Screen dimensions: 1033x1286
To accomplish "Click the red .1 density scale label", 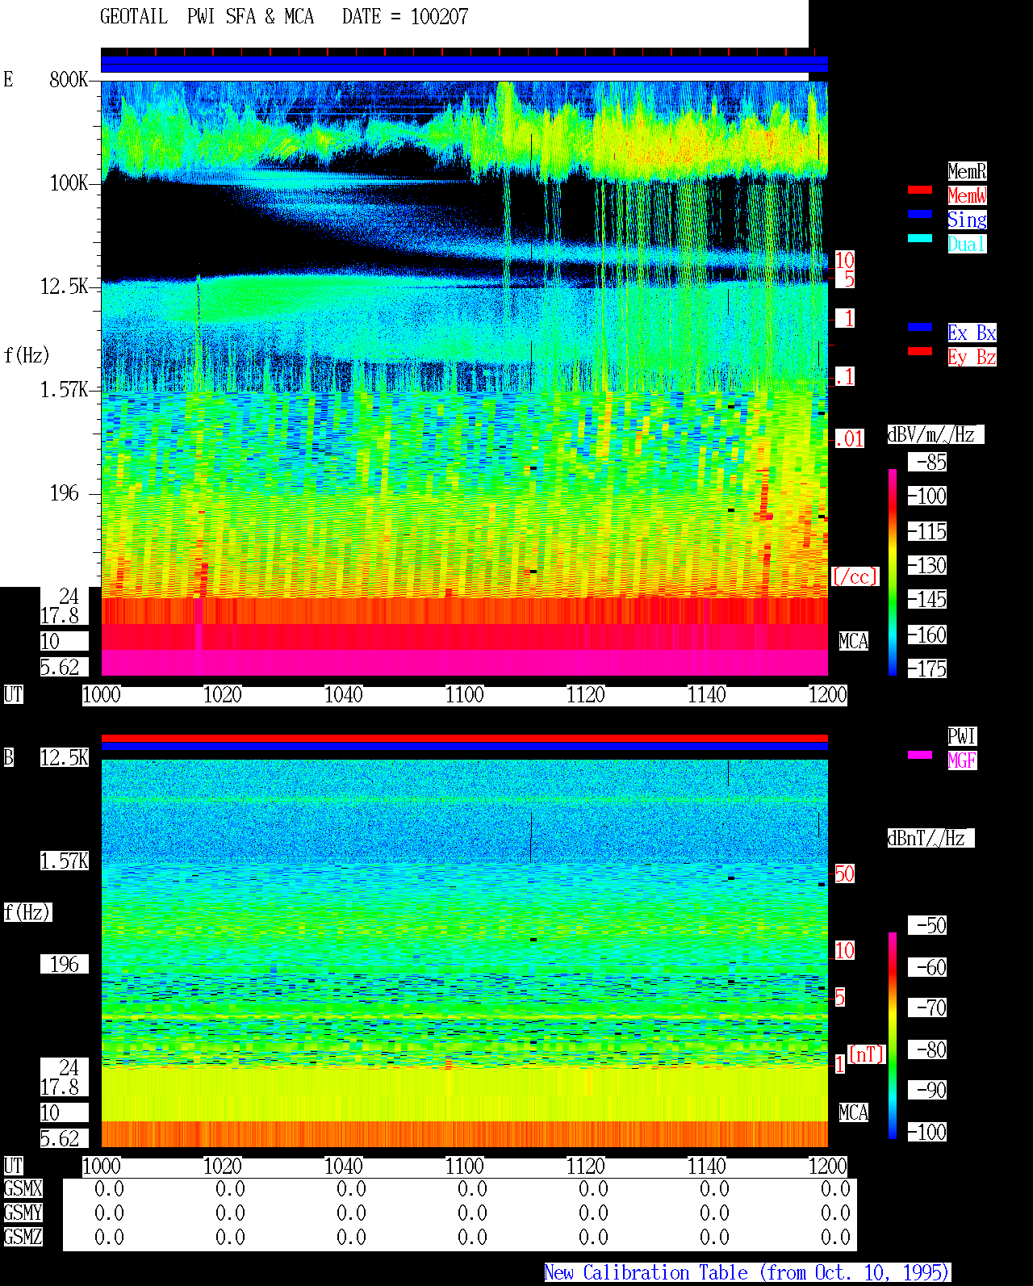I will (844, 376).
